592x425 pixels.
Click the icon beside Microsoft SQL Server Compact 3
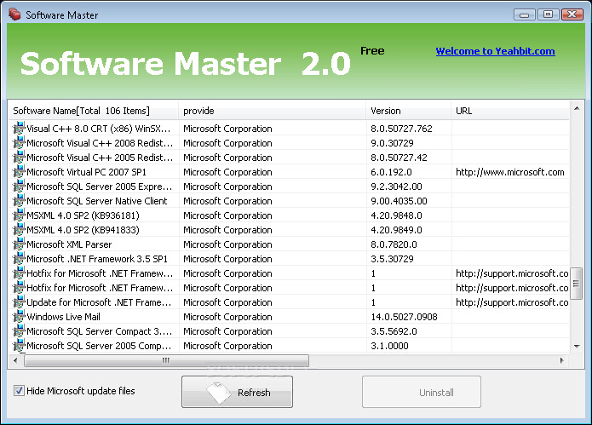(x=19, y=331)
